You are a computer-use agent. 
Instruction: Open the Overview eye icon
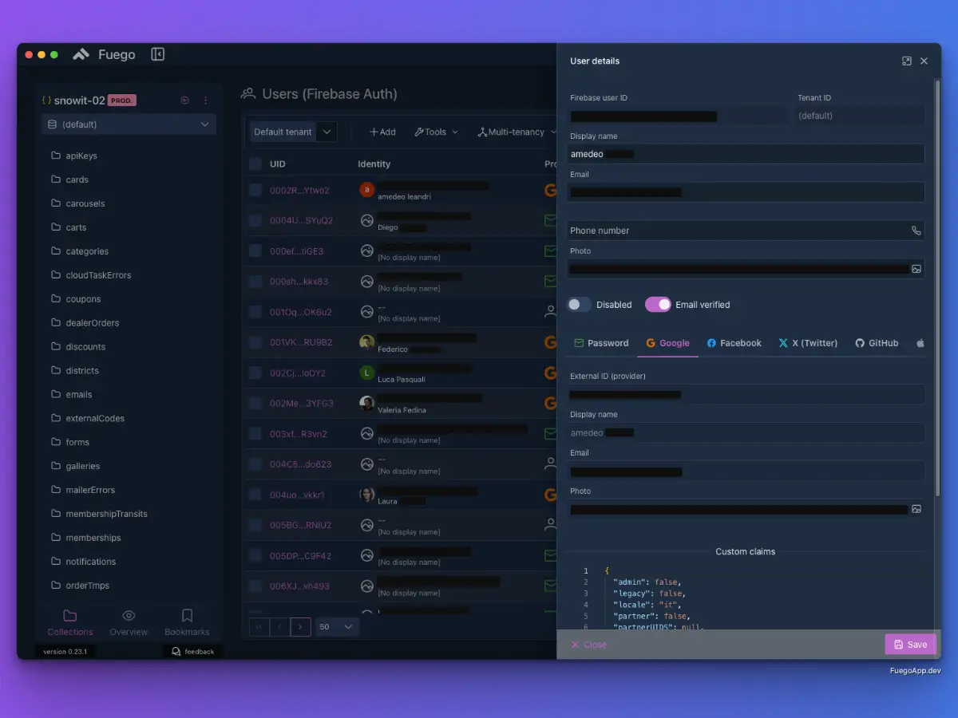129,616
